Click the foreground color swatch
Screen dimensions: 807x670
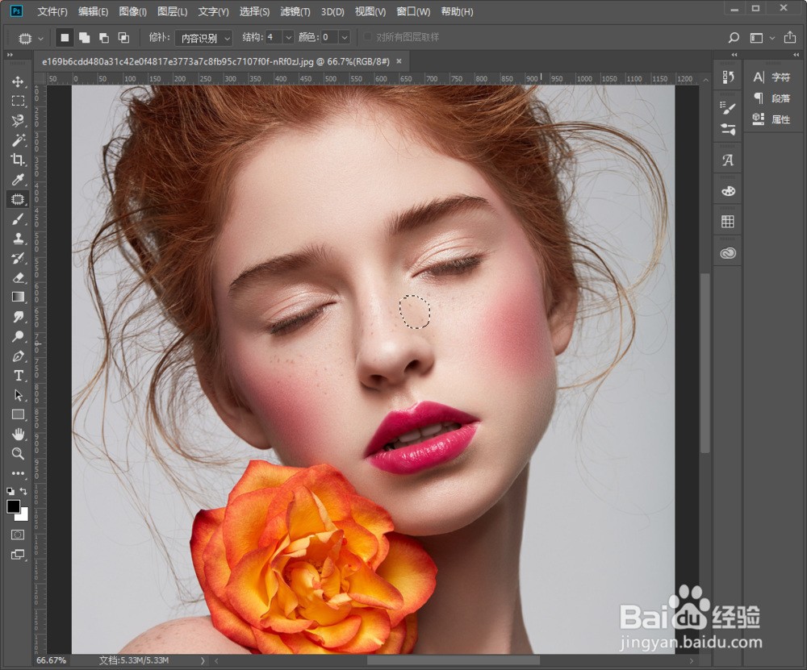pos(14,506)
